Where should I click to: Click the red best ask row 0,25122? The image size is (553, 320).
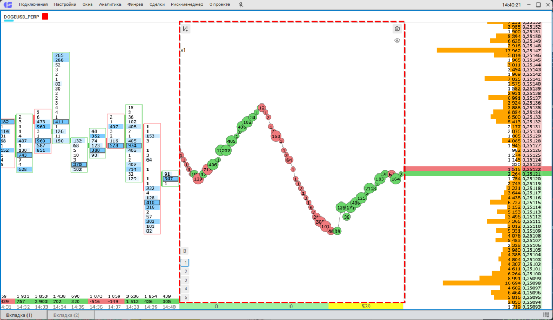point(478,169)
